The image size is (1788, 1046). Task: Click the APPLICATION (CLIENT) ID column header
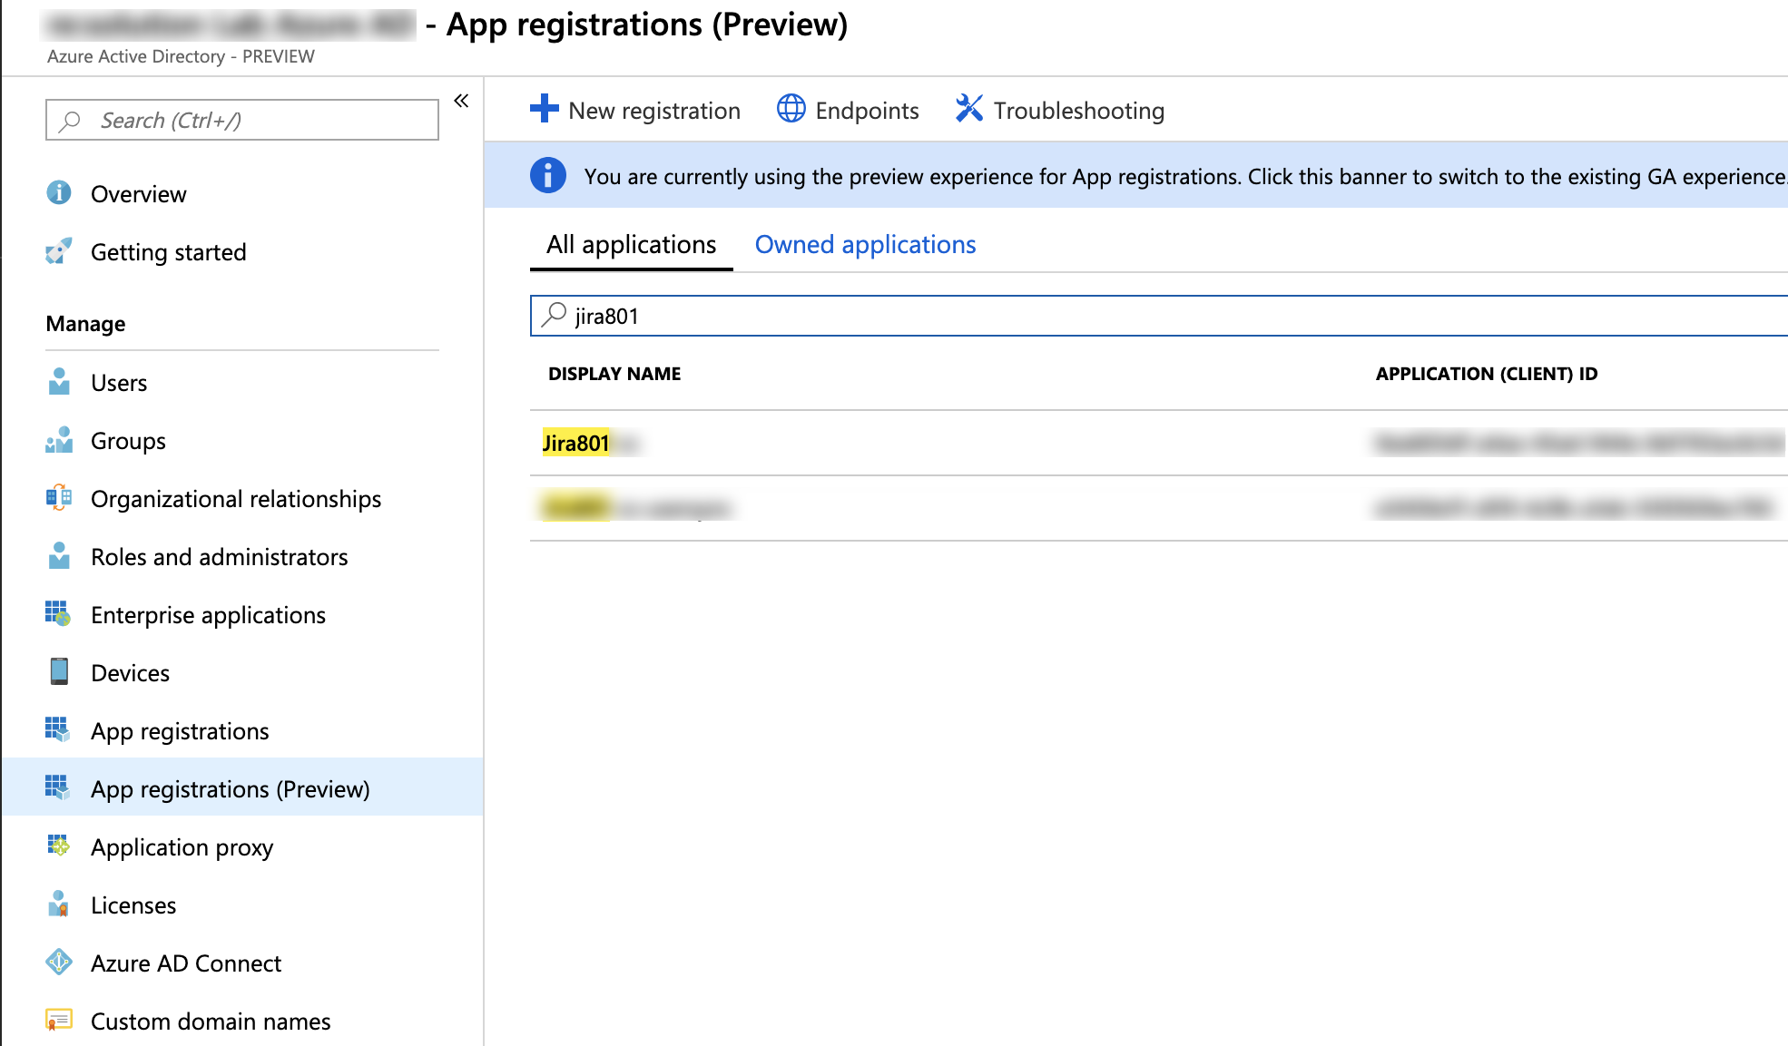(1487, 374)
